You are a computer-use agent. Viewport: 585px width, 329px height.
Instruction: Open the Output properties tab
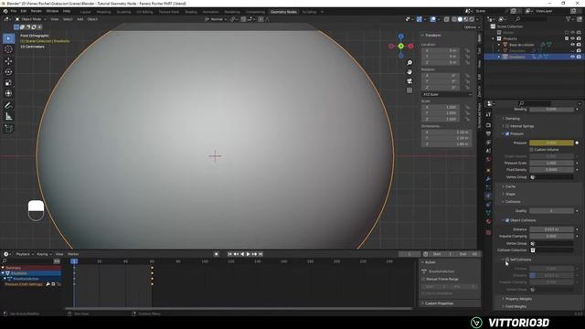click(488, 133)
